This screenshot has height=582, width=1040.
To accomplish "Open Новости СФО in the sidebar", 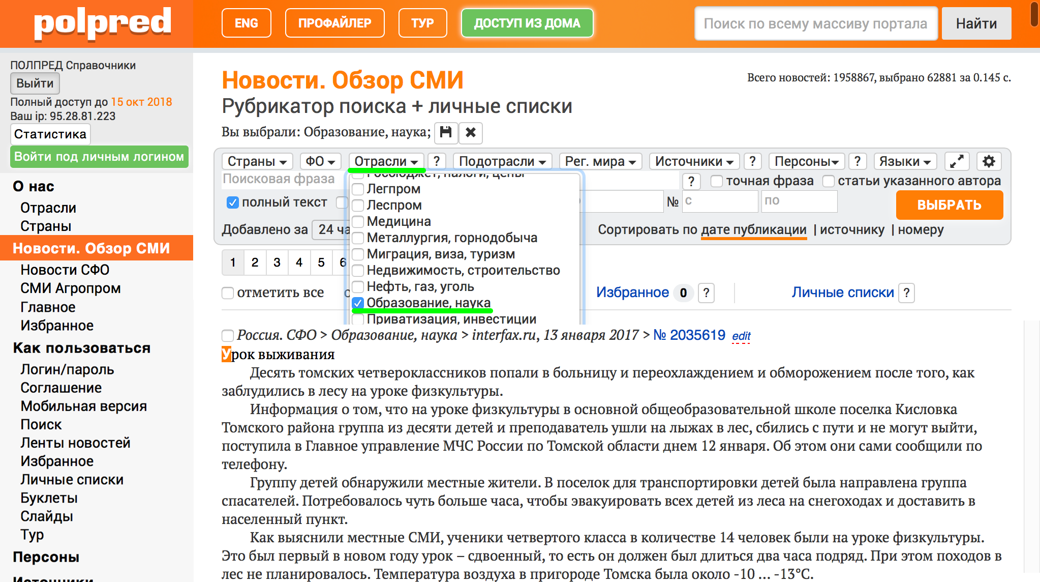I will tap(65, 270).
